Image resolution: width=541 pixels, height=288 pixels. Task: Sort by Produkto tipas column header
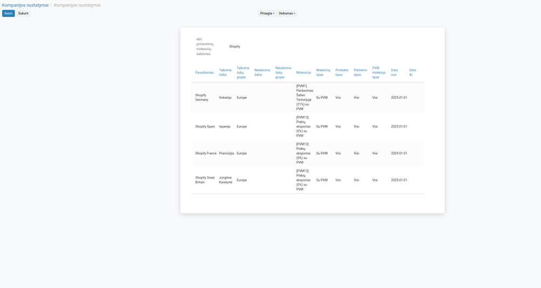tap(342, 72)
